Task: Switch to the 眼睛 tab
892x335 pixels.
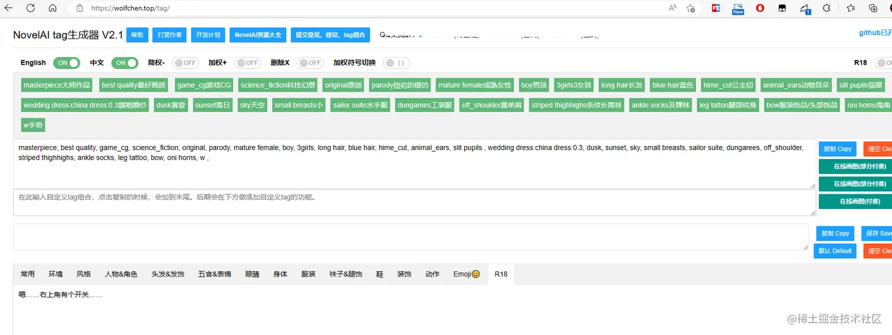Action: [x=252, y=274]
